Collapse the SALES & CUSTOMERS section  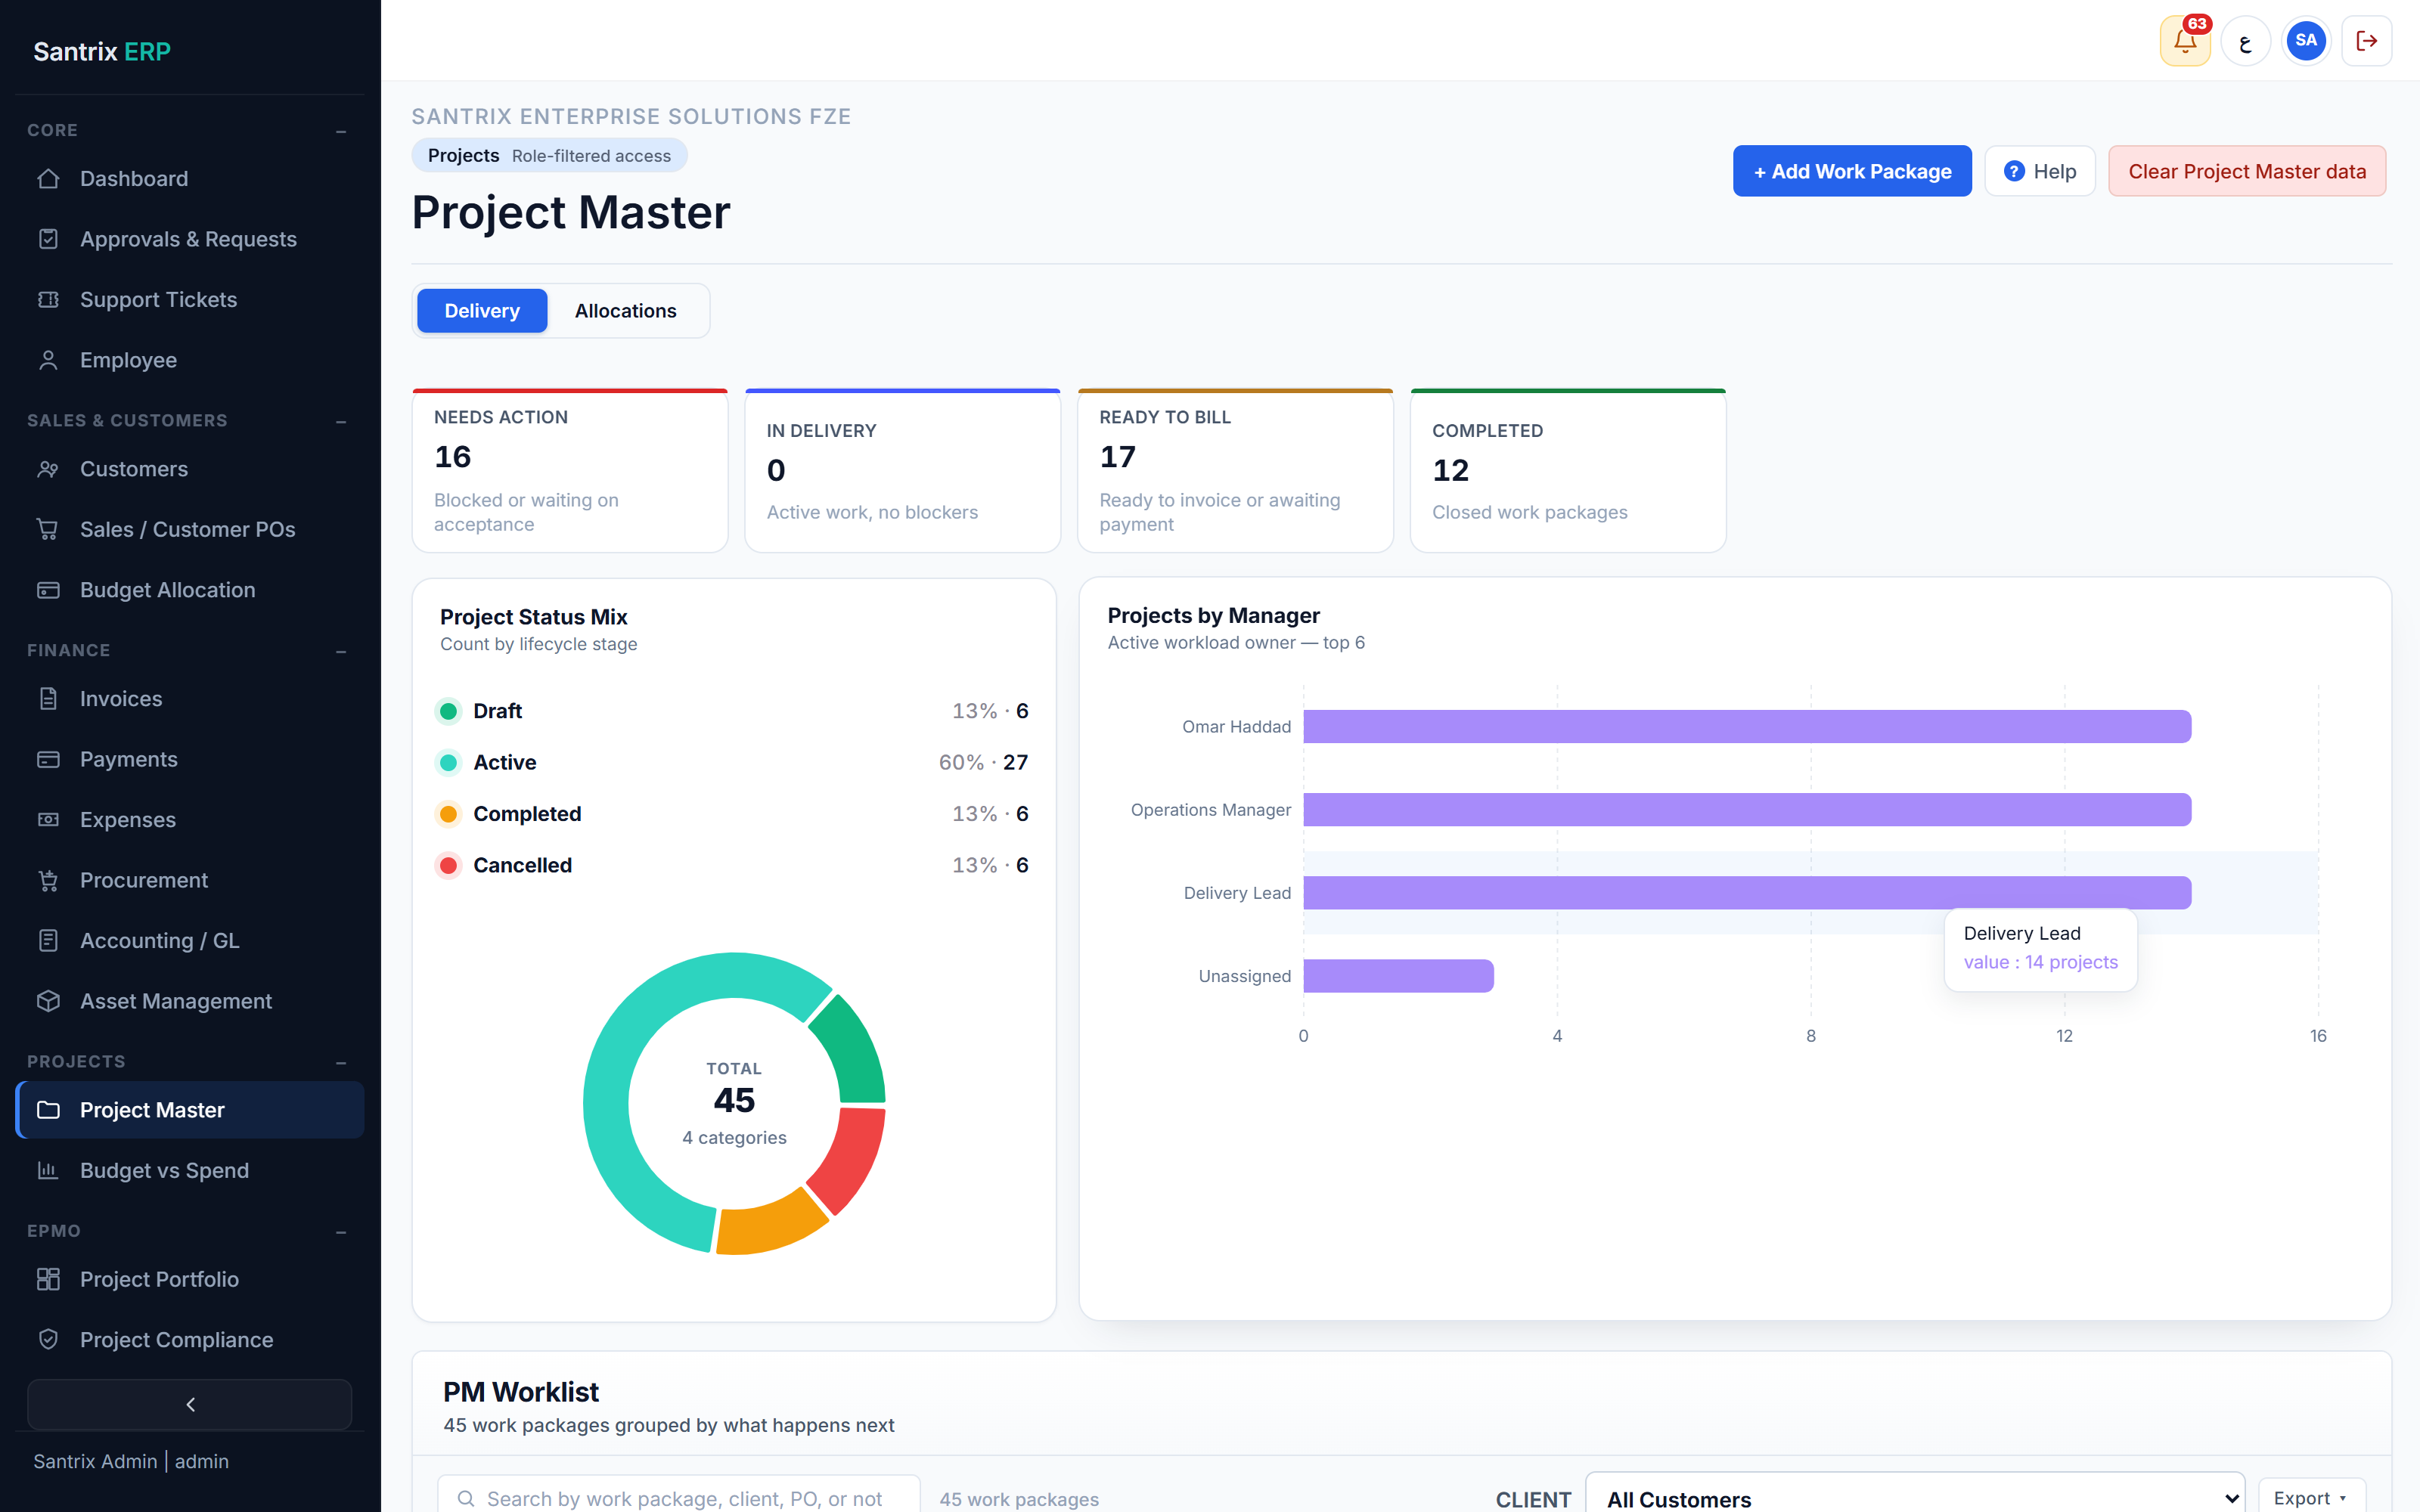(x=341, y=421)
